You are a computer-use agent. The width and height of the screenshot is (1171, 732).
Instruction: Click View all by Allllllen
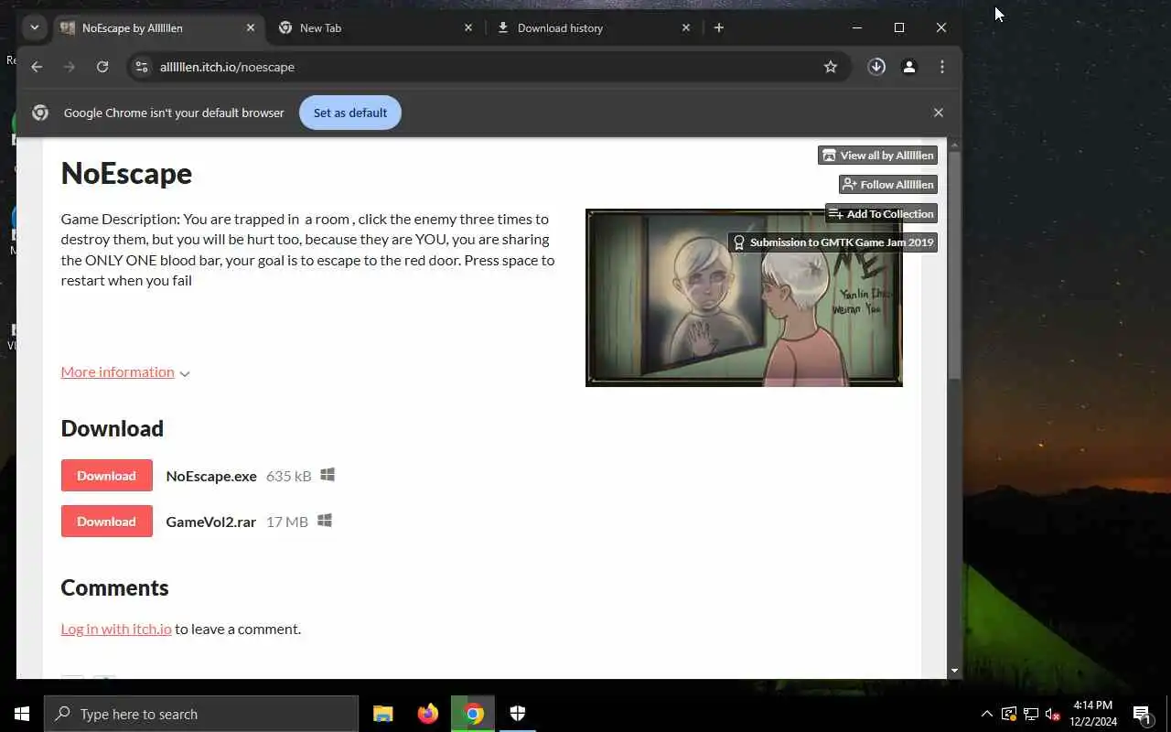pos(877,156)
